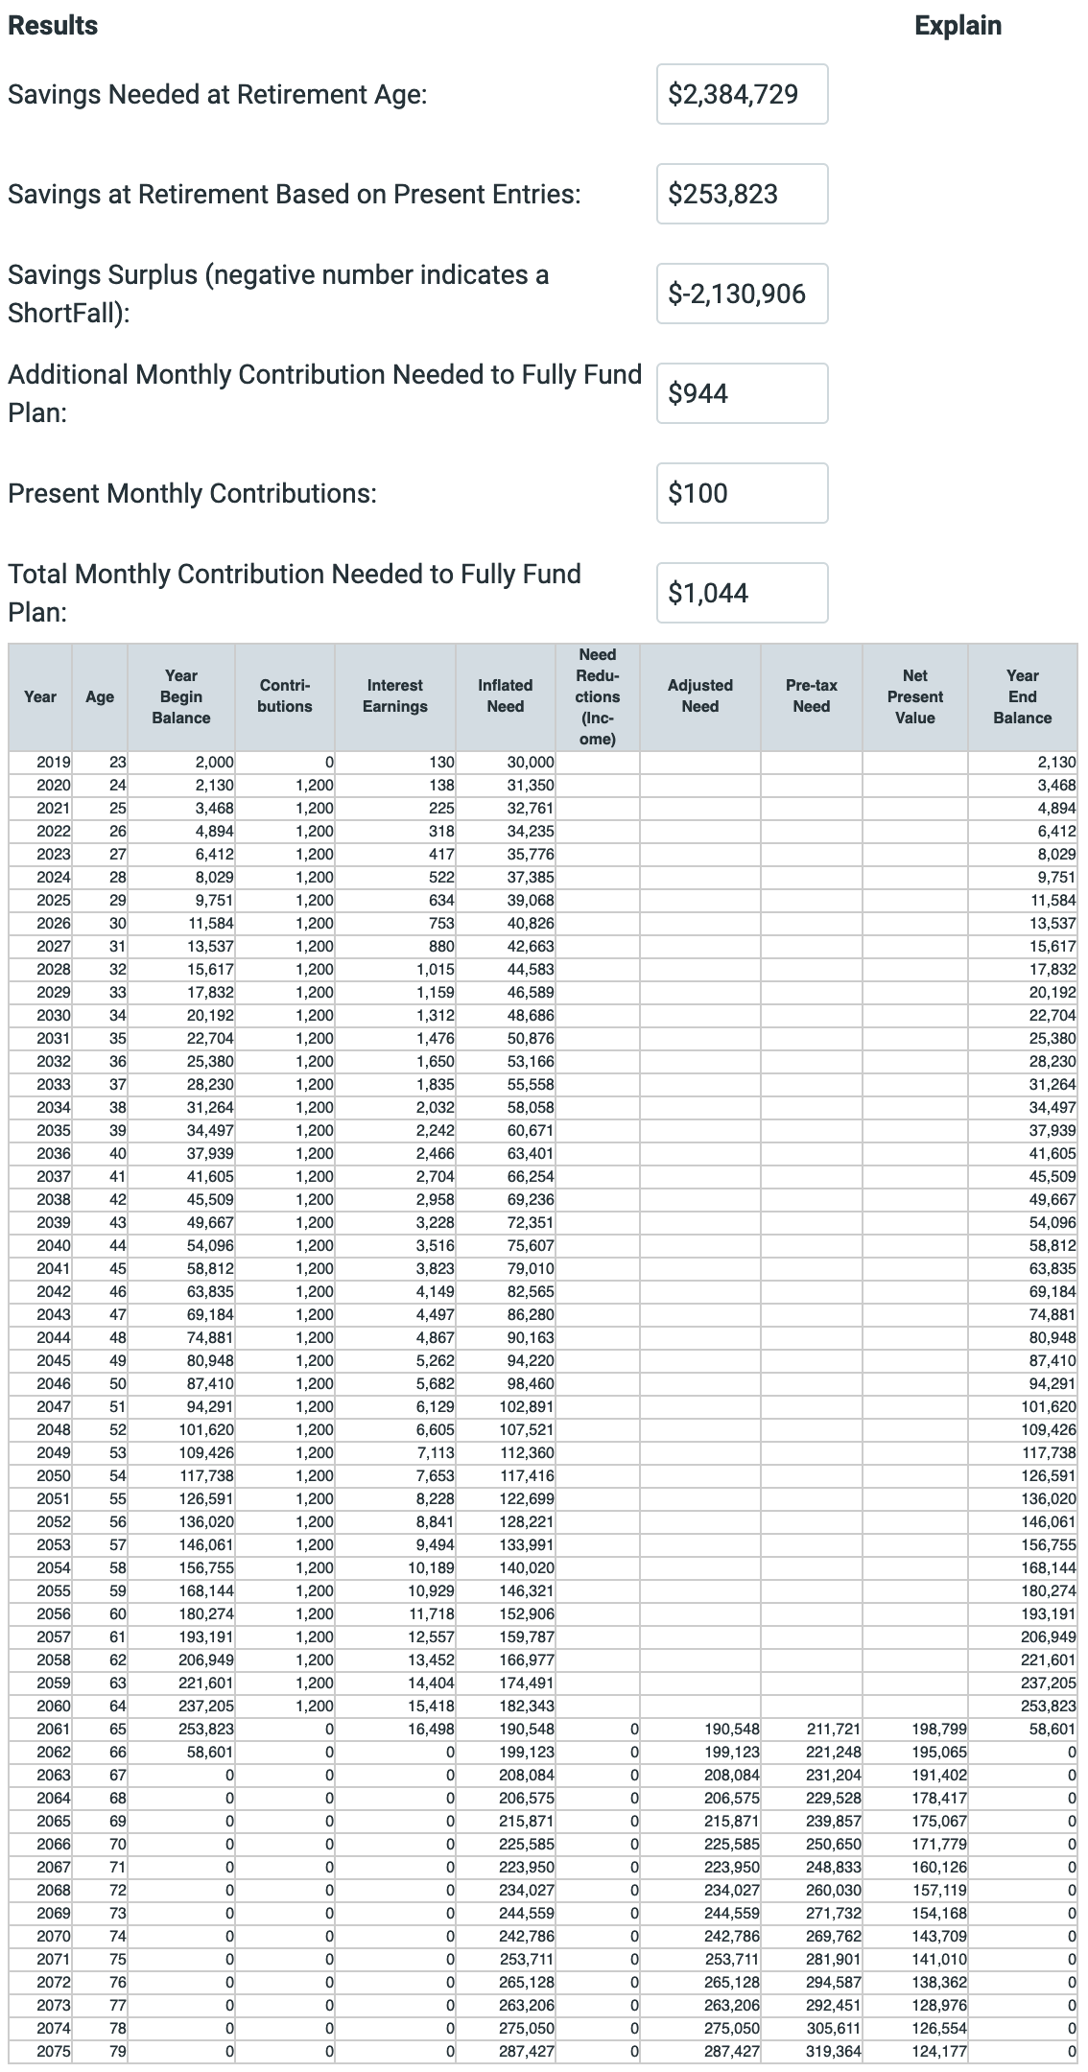Click the Year End Balance column header
1088x2072 pixels.
[1022, 697]
